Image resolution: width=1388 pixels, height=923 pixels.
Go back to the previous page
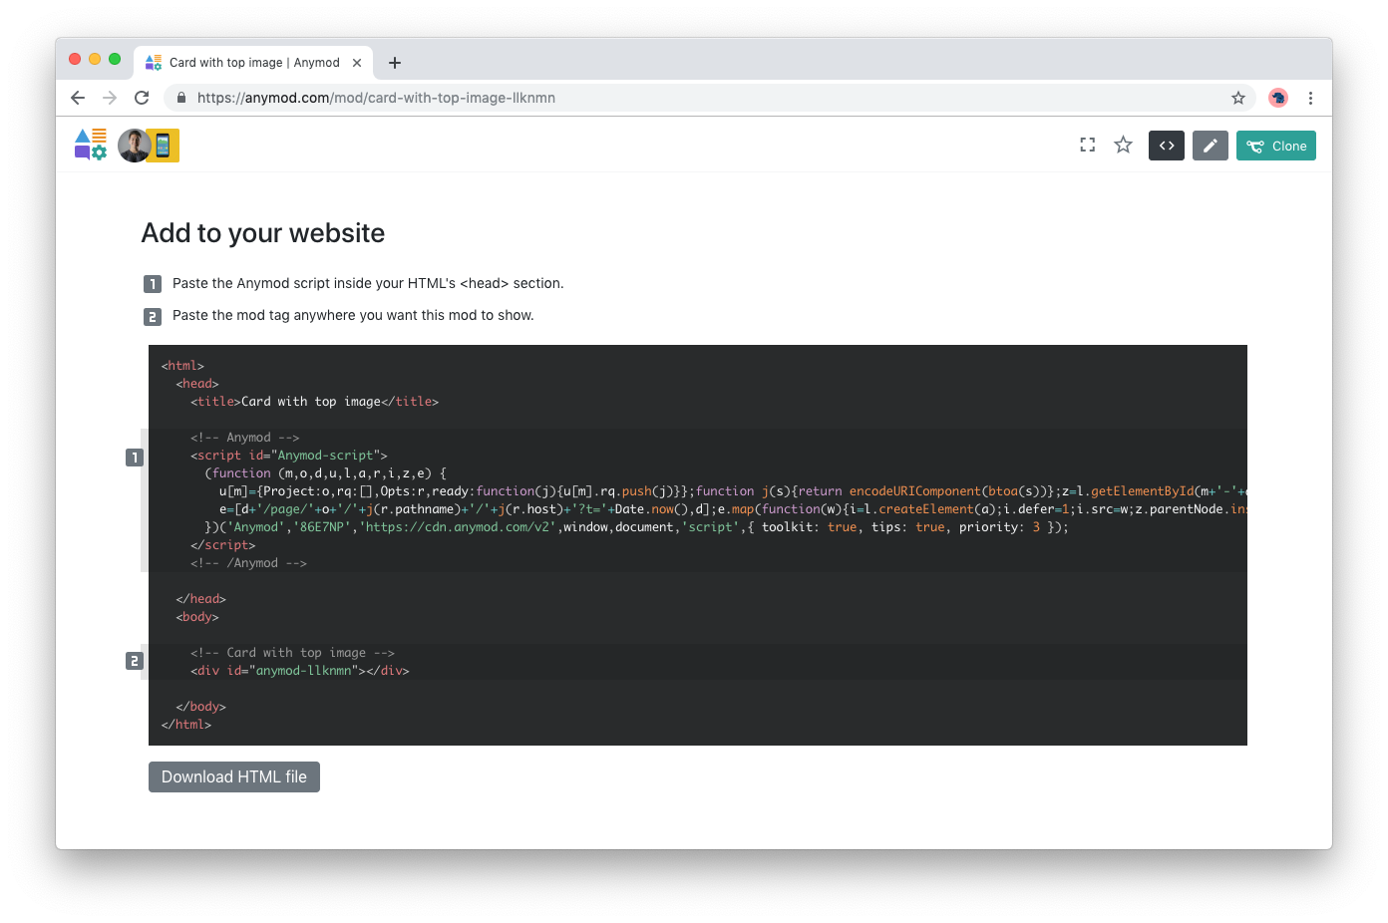click(78, 98)
